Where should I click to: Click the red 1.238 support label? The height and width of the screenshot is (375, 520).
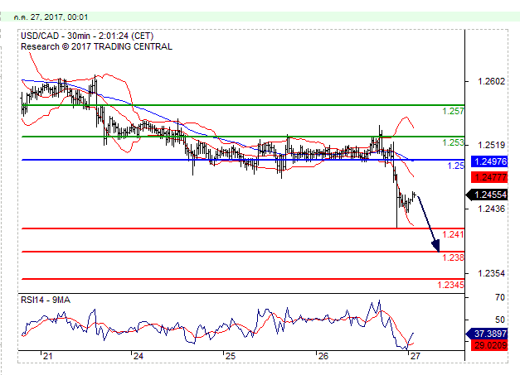coord(453,257)
